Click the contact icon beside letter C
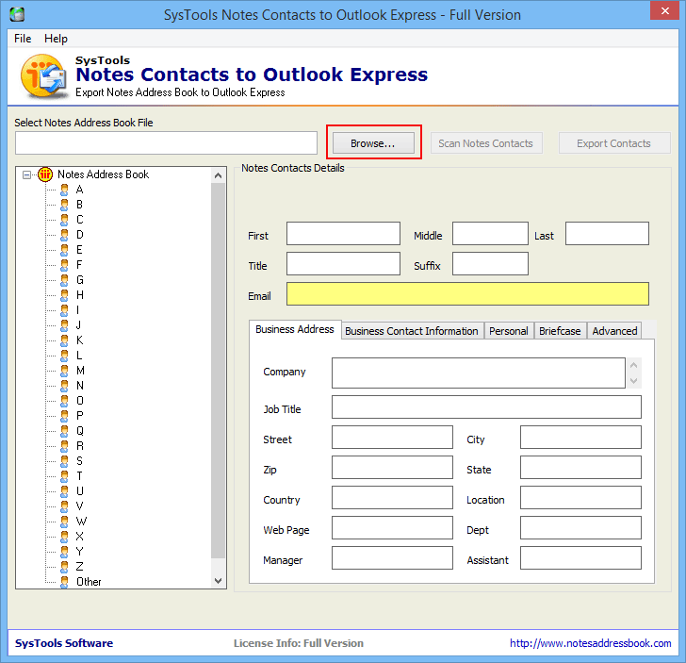 [x=64, y=220]
